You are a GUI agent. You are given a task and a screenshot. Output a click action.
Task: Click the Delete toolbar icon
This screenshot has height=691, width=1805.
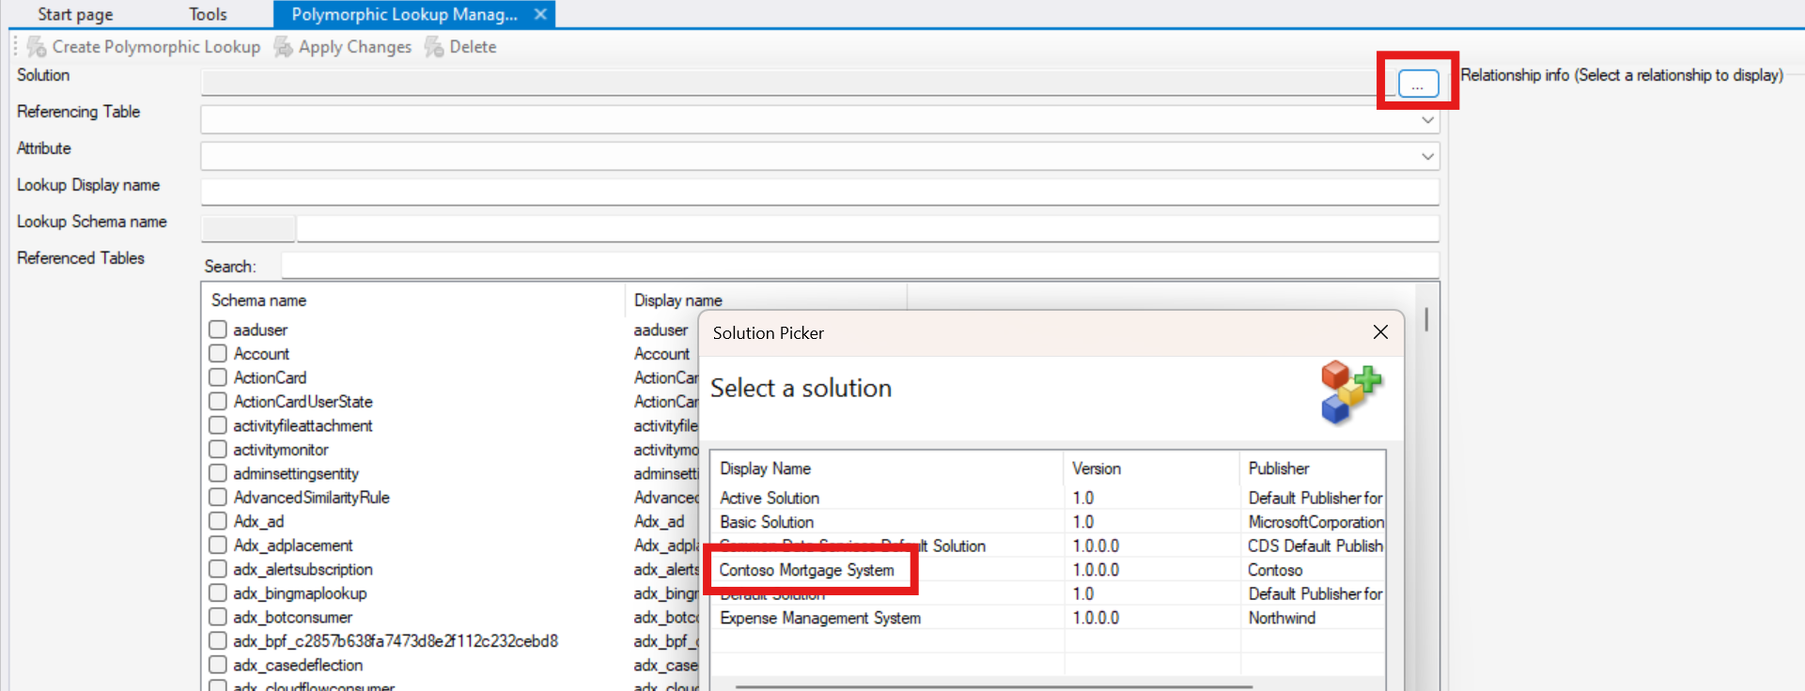434,47
